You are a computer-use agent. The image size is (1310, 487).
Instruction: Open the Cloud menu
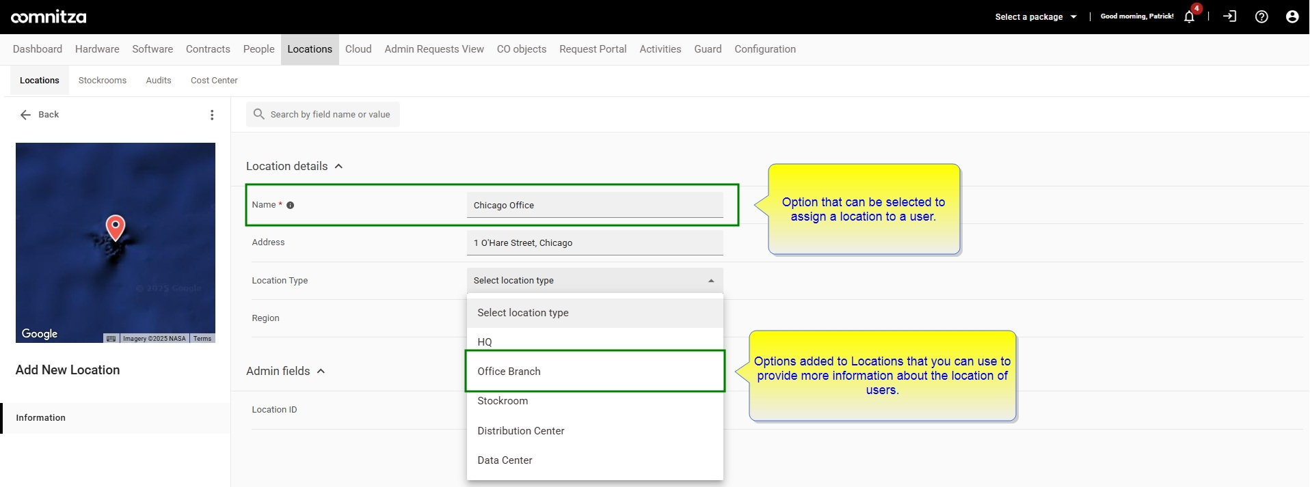tap(358, 49)
